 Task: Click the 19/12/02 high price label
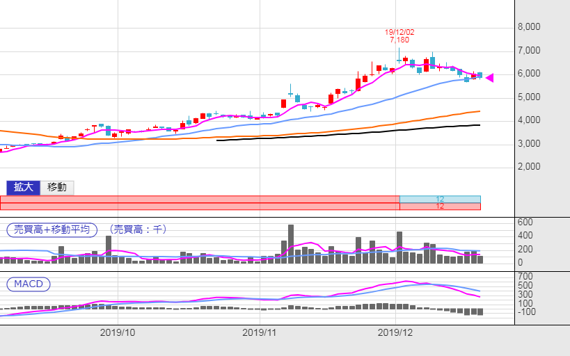point(399,32)
